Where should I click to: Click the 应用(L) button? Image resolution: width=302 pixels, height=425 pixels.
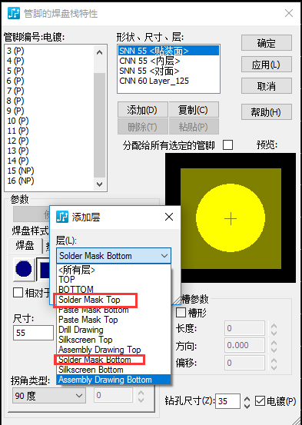[267, 65]
